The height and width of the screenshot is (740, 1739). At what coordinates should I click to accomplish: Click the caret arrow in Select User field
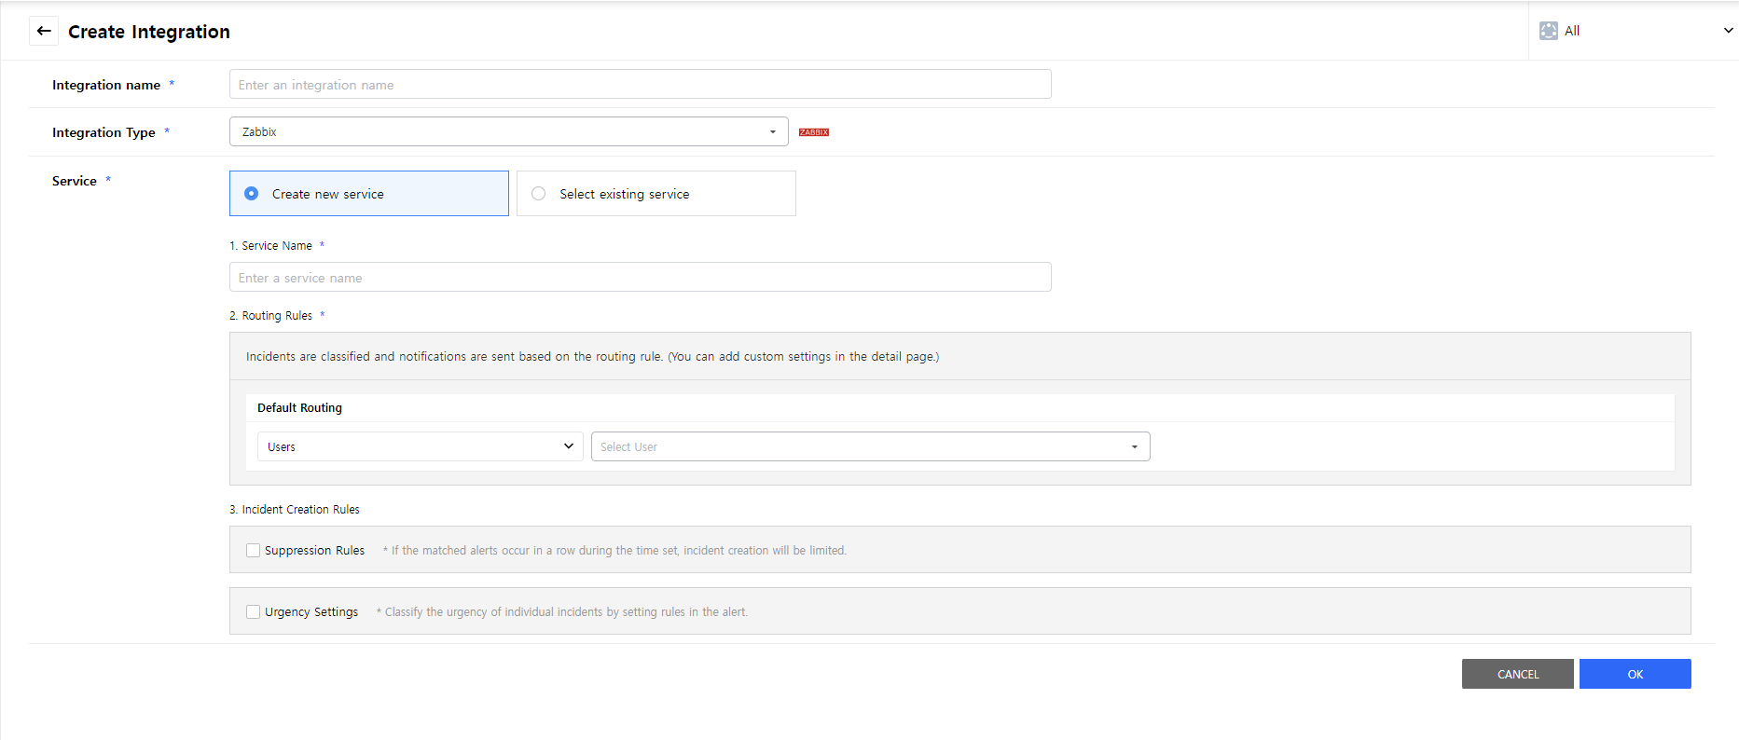[x=1134, y=447]
